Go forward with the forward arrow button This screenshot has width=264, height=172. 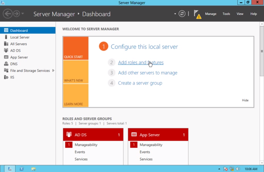click(16, 14)
